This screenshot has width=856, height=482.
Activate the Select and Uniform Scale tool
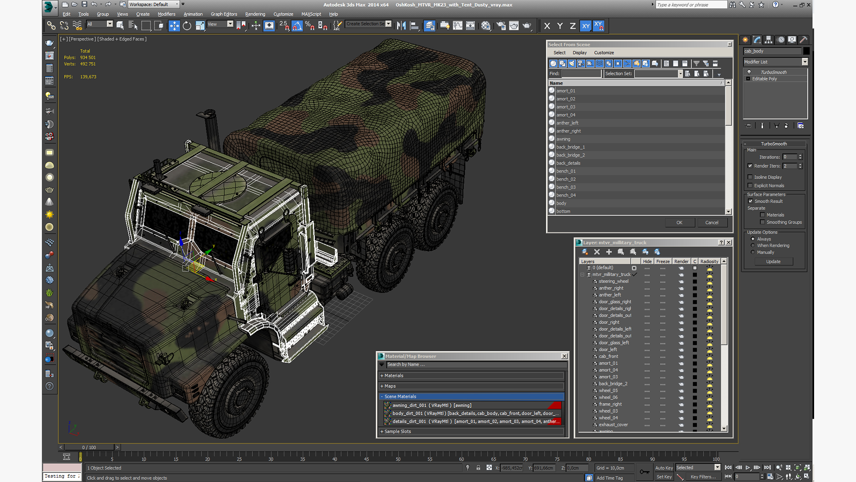[200, 26]
